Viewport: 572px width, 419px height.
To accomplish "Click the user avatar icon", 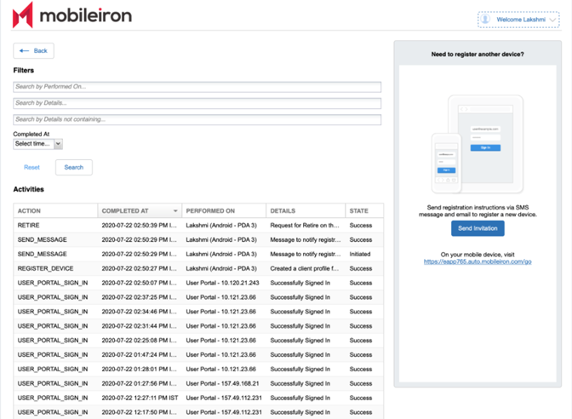I will pyautogui.click(x=485, y=19).
